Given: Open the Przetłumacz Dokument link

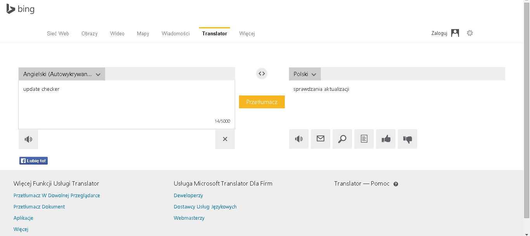Looking at the screenshot, I should click(39, 207).
